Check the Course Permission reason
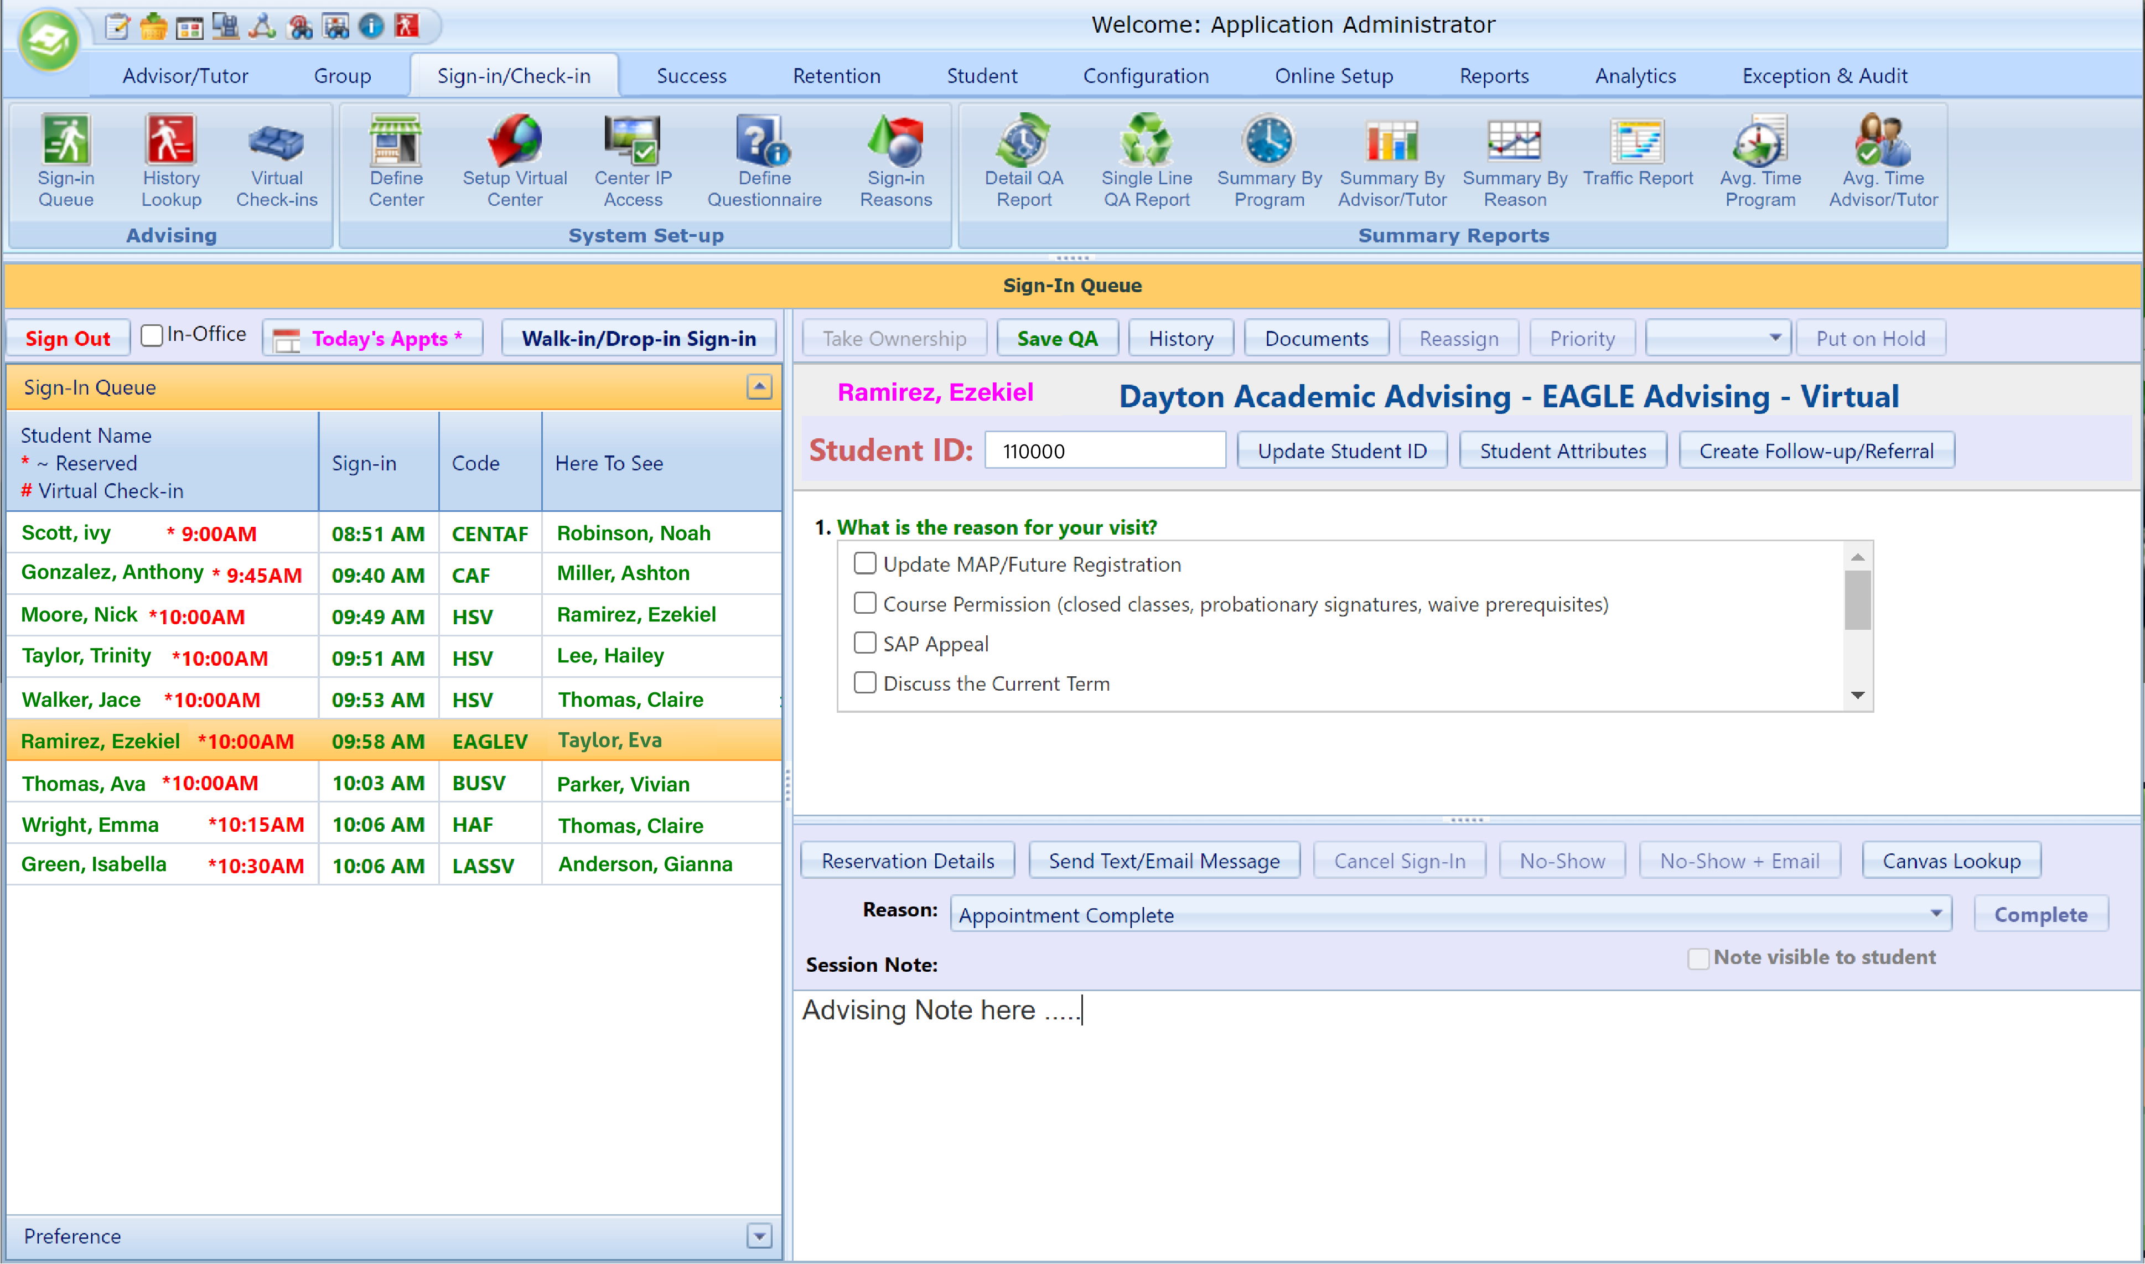 click(864, 603)
